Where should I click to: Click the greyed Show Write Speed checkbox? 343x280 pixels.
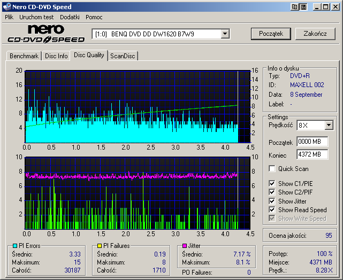coord(272,218)
